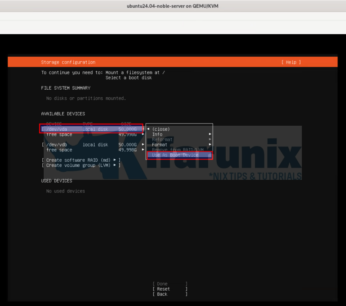Click ubuntu24.04-noble-server window title
Screen dimensions: 346x306
(x=173, y=6)
